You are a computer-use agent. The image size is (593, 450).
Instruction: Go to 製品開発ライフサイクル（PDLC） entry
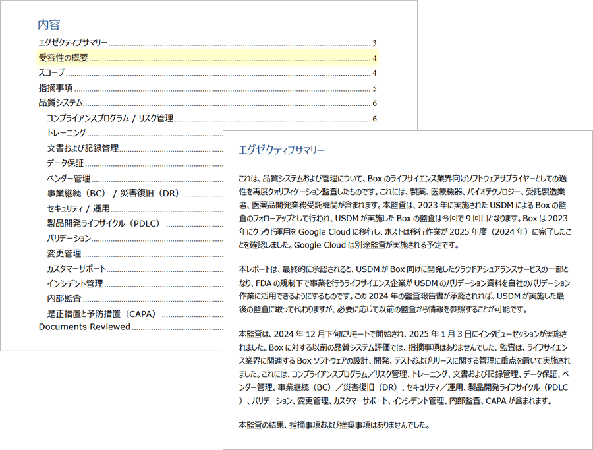103,223
